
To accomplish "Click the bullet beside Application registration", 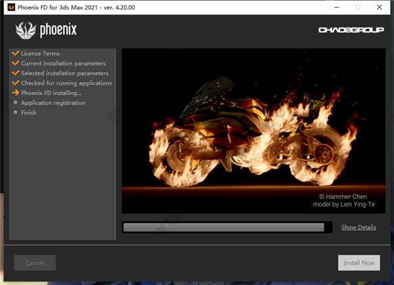I will (15, 102).
